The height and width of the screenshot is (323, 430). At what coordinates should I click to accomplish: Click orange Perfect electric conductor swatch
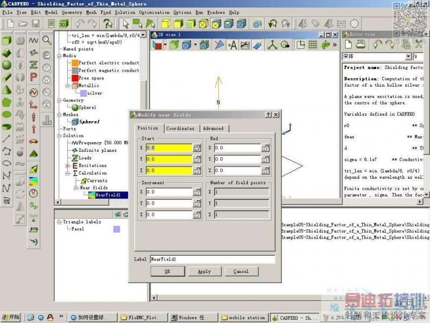pyautogui.click(x=75, y=63)
